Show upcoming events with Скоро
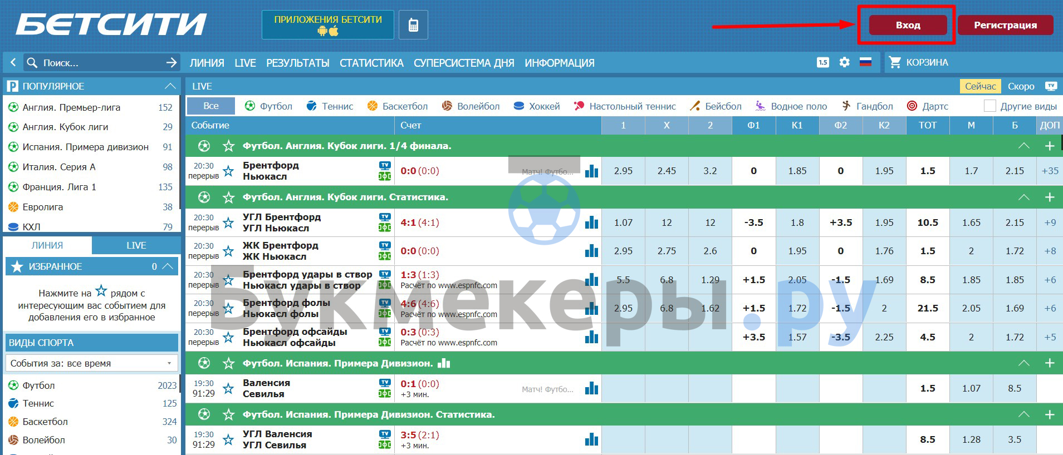Image resolution: width=1063 pixels, height=455 pixels. tap(1021, 86)
